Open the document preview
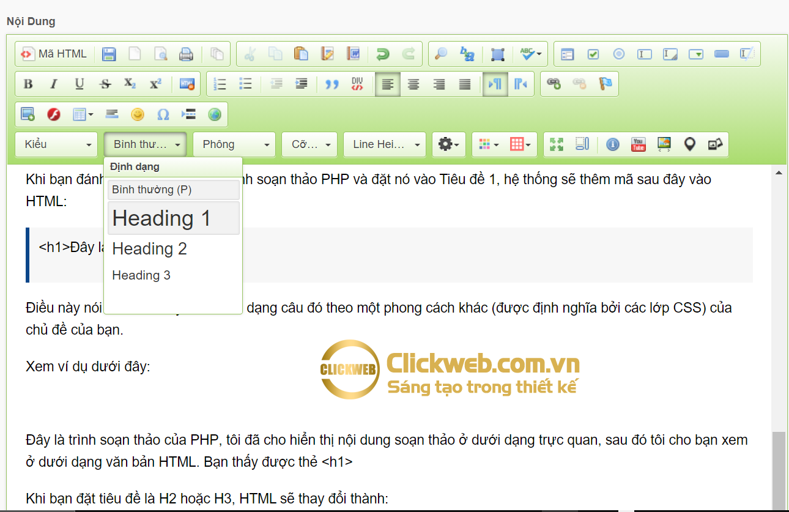 coord(160,54)
